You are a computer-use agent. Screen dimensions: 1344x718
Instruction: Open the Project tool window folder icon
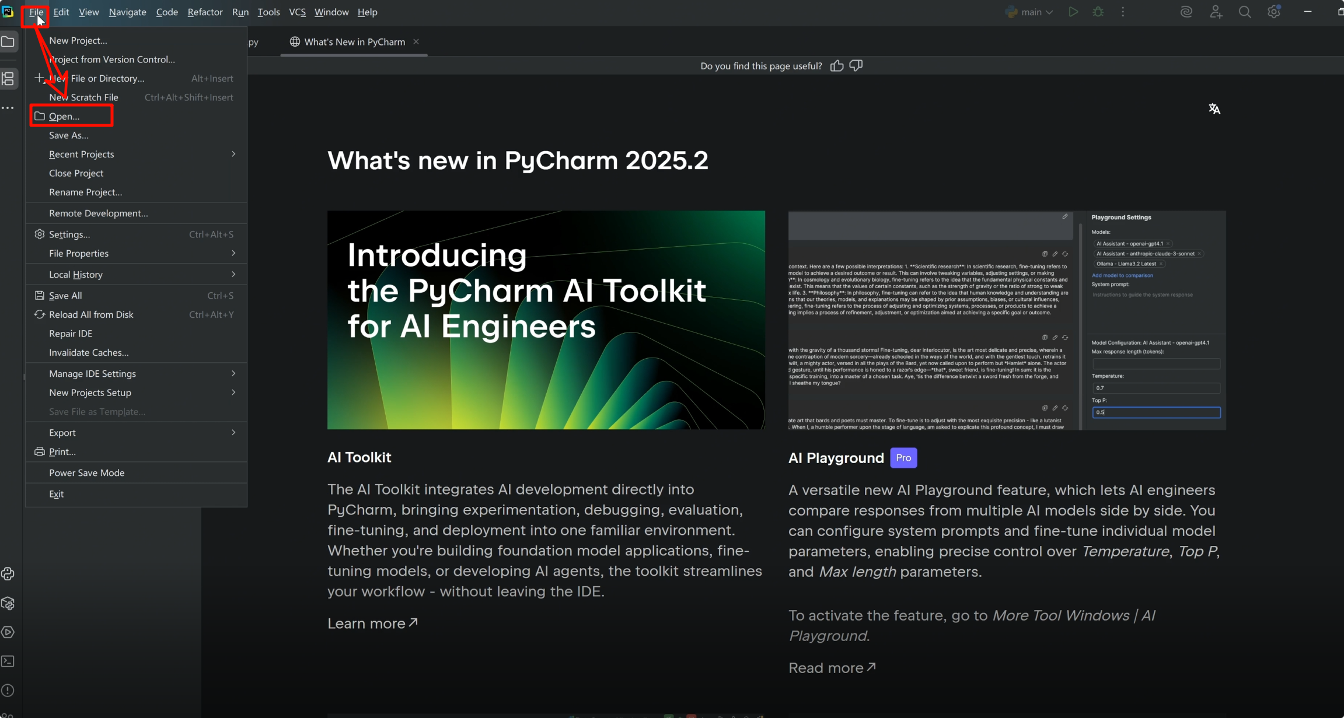(8, 42)
